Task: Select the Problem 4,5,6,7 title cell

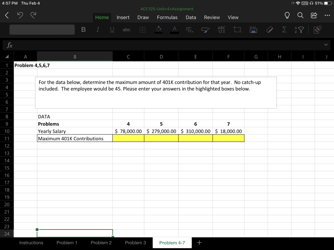Action: pyautogui.click(x=25, y=65)
